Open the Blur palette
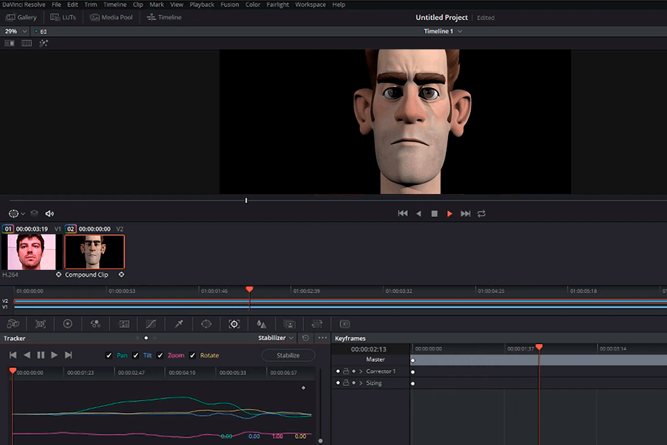667x445 pixels. point(262,324)
